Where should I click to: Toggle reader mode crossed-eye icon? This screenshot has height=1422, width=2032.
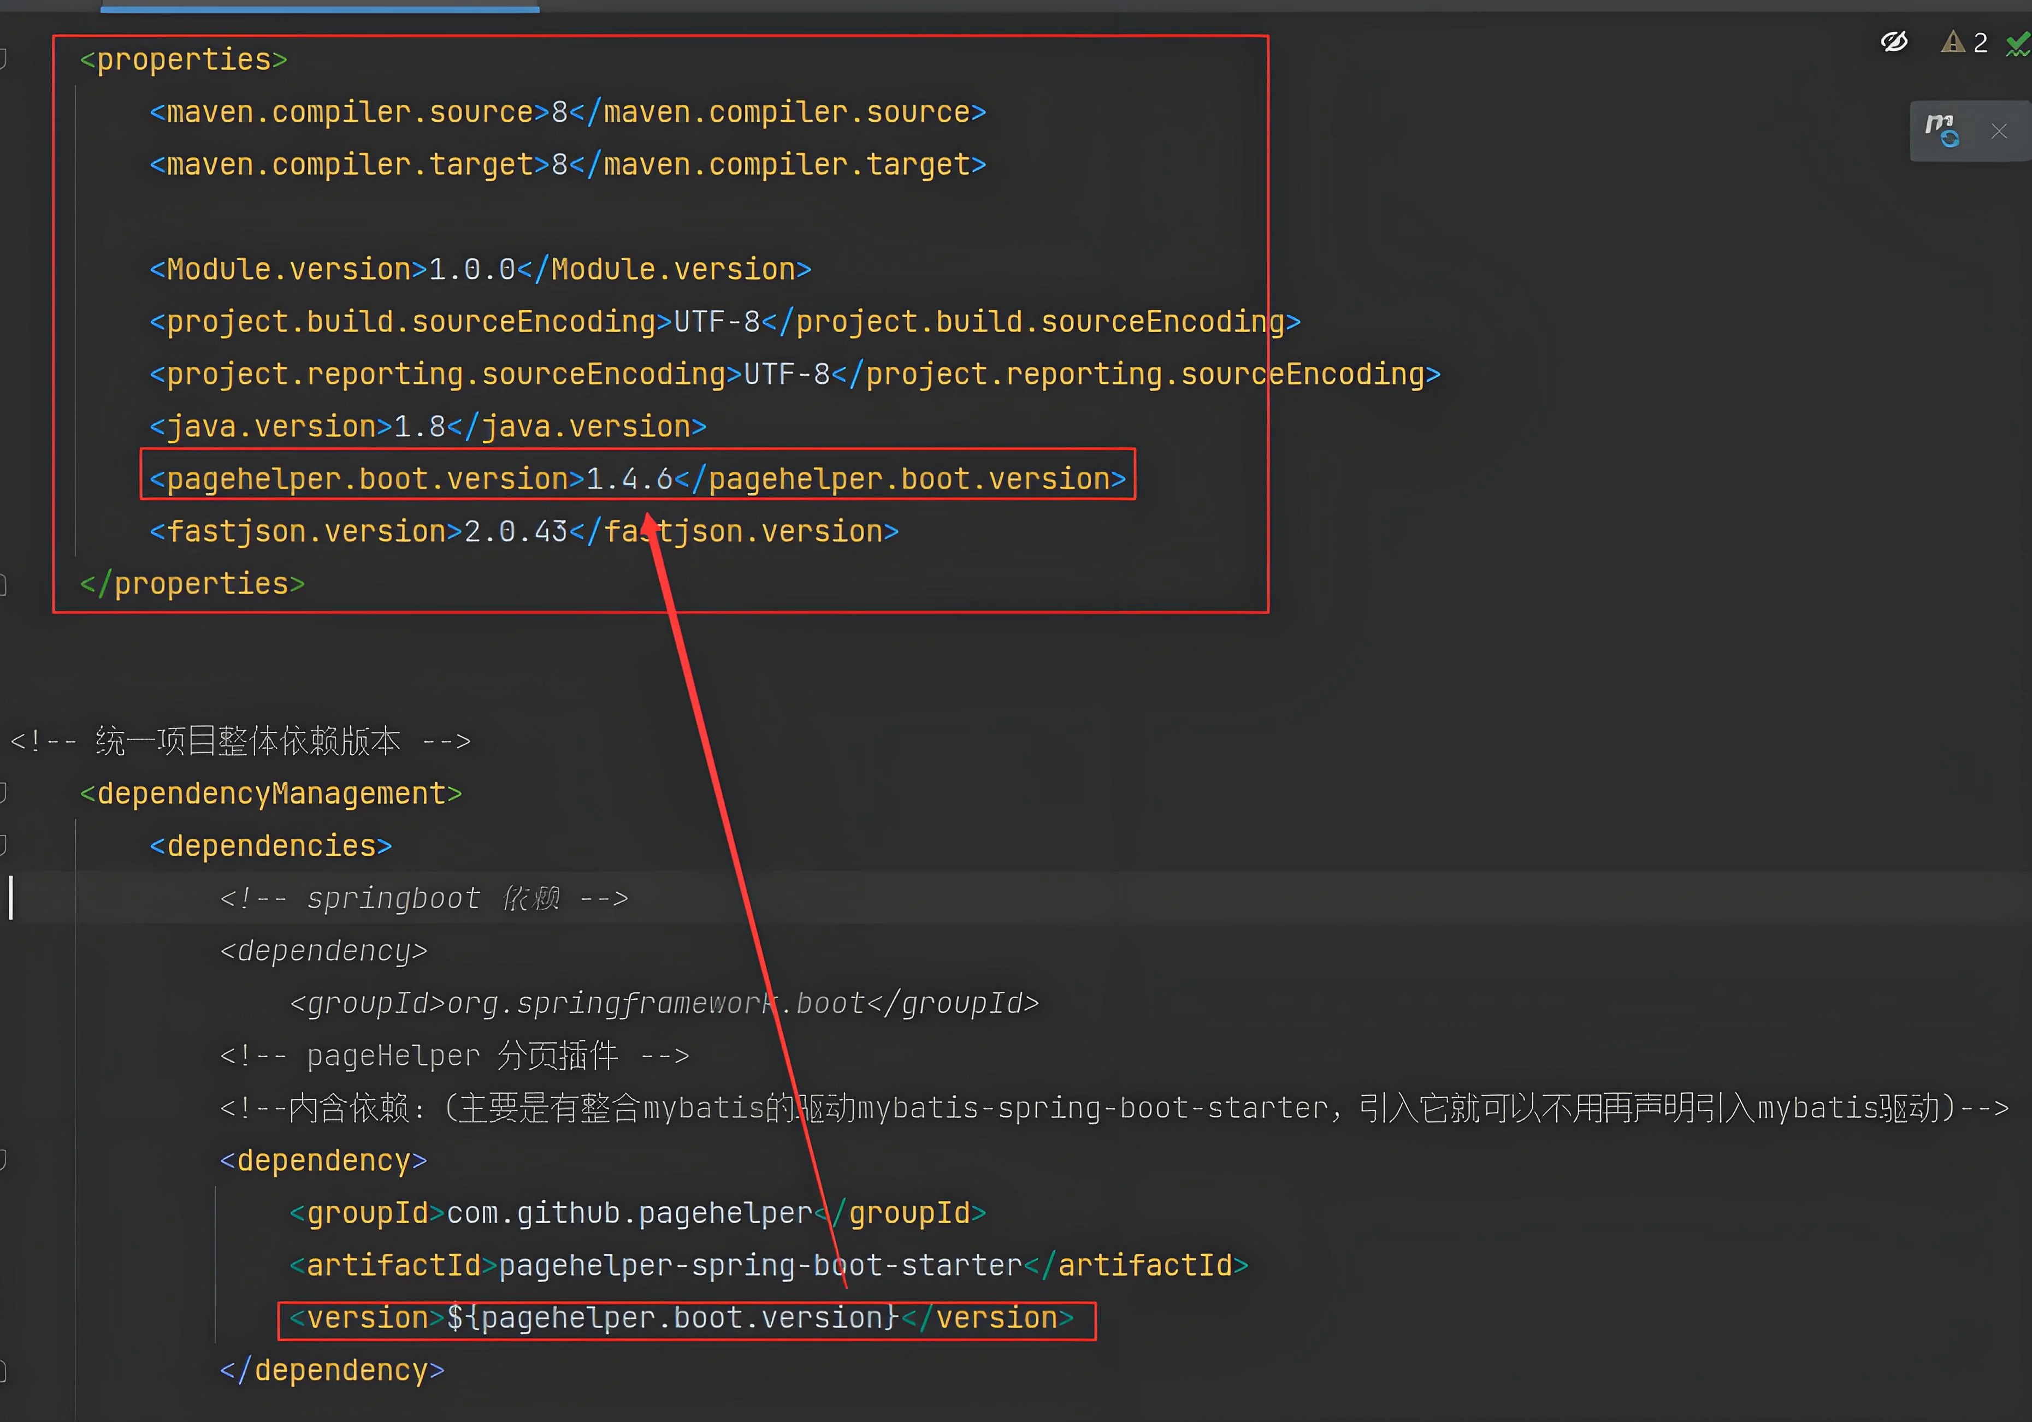click(1894, 42)
